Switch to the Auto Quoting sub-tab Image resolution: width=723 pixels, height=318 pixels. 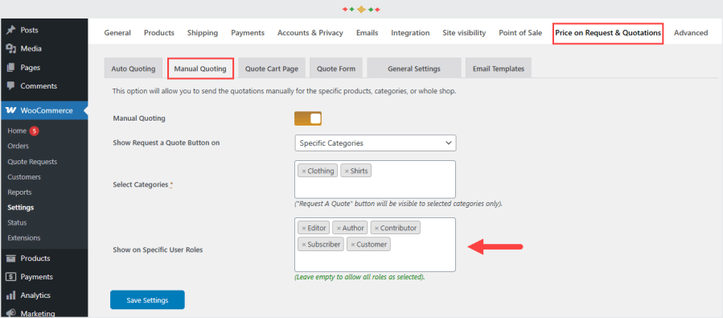tap(134, 68)
